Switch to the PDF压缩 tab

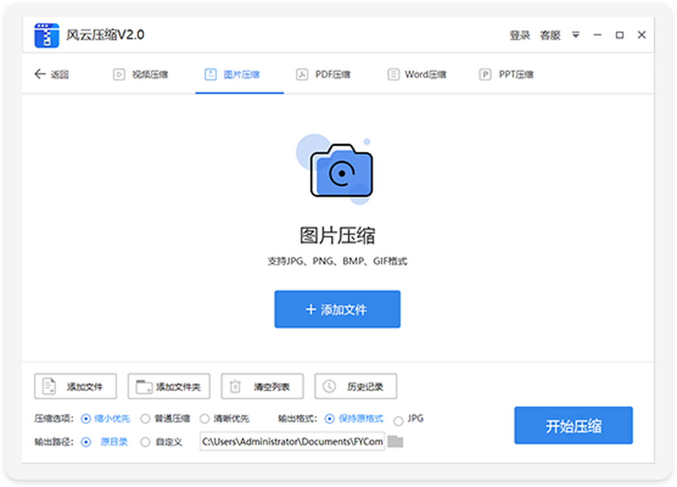pyautogui.click(x=324, y=74)
